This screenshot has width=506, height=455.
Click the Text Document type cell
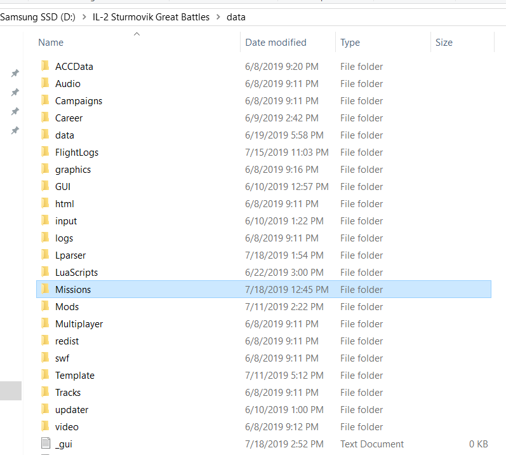coord(372,444)
